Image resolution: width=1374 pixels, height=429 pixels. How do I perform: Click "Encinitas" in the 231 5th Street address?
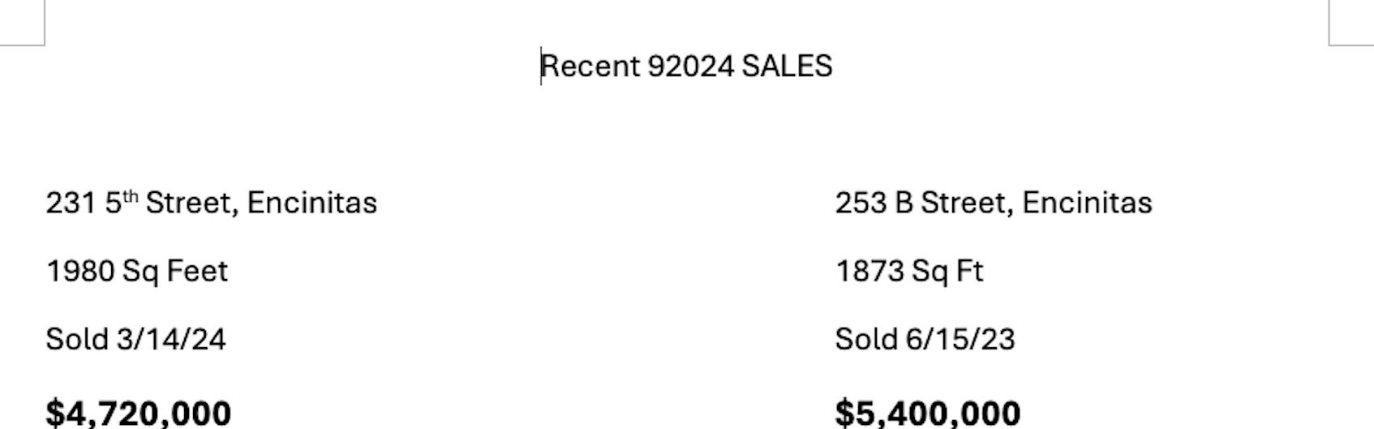click(x=311, y=203)
